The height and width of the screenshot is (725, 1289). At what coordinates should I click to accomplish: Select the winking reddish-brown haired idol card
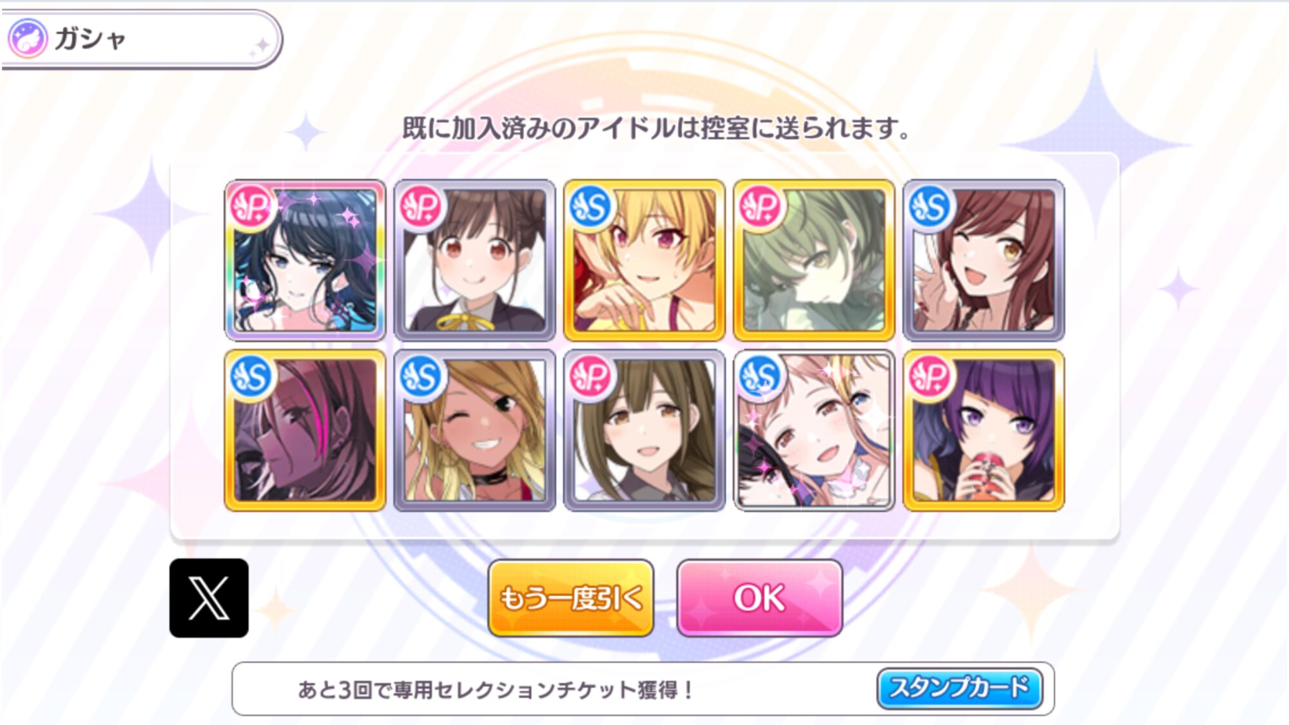tap(984, 260)
